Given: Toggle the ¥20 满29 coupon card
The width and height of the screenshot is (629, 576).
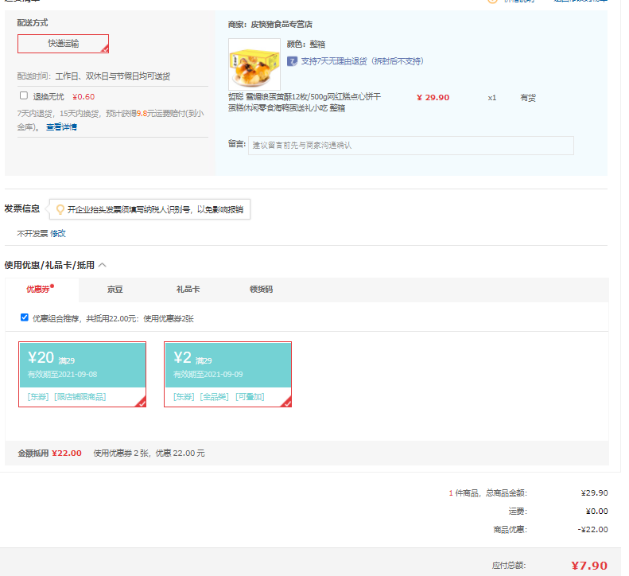Looking at the screenshot, I should click(x=82, y=374).
